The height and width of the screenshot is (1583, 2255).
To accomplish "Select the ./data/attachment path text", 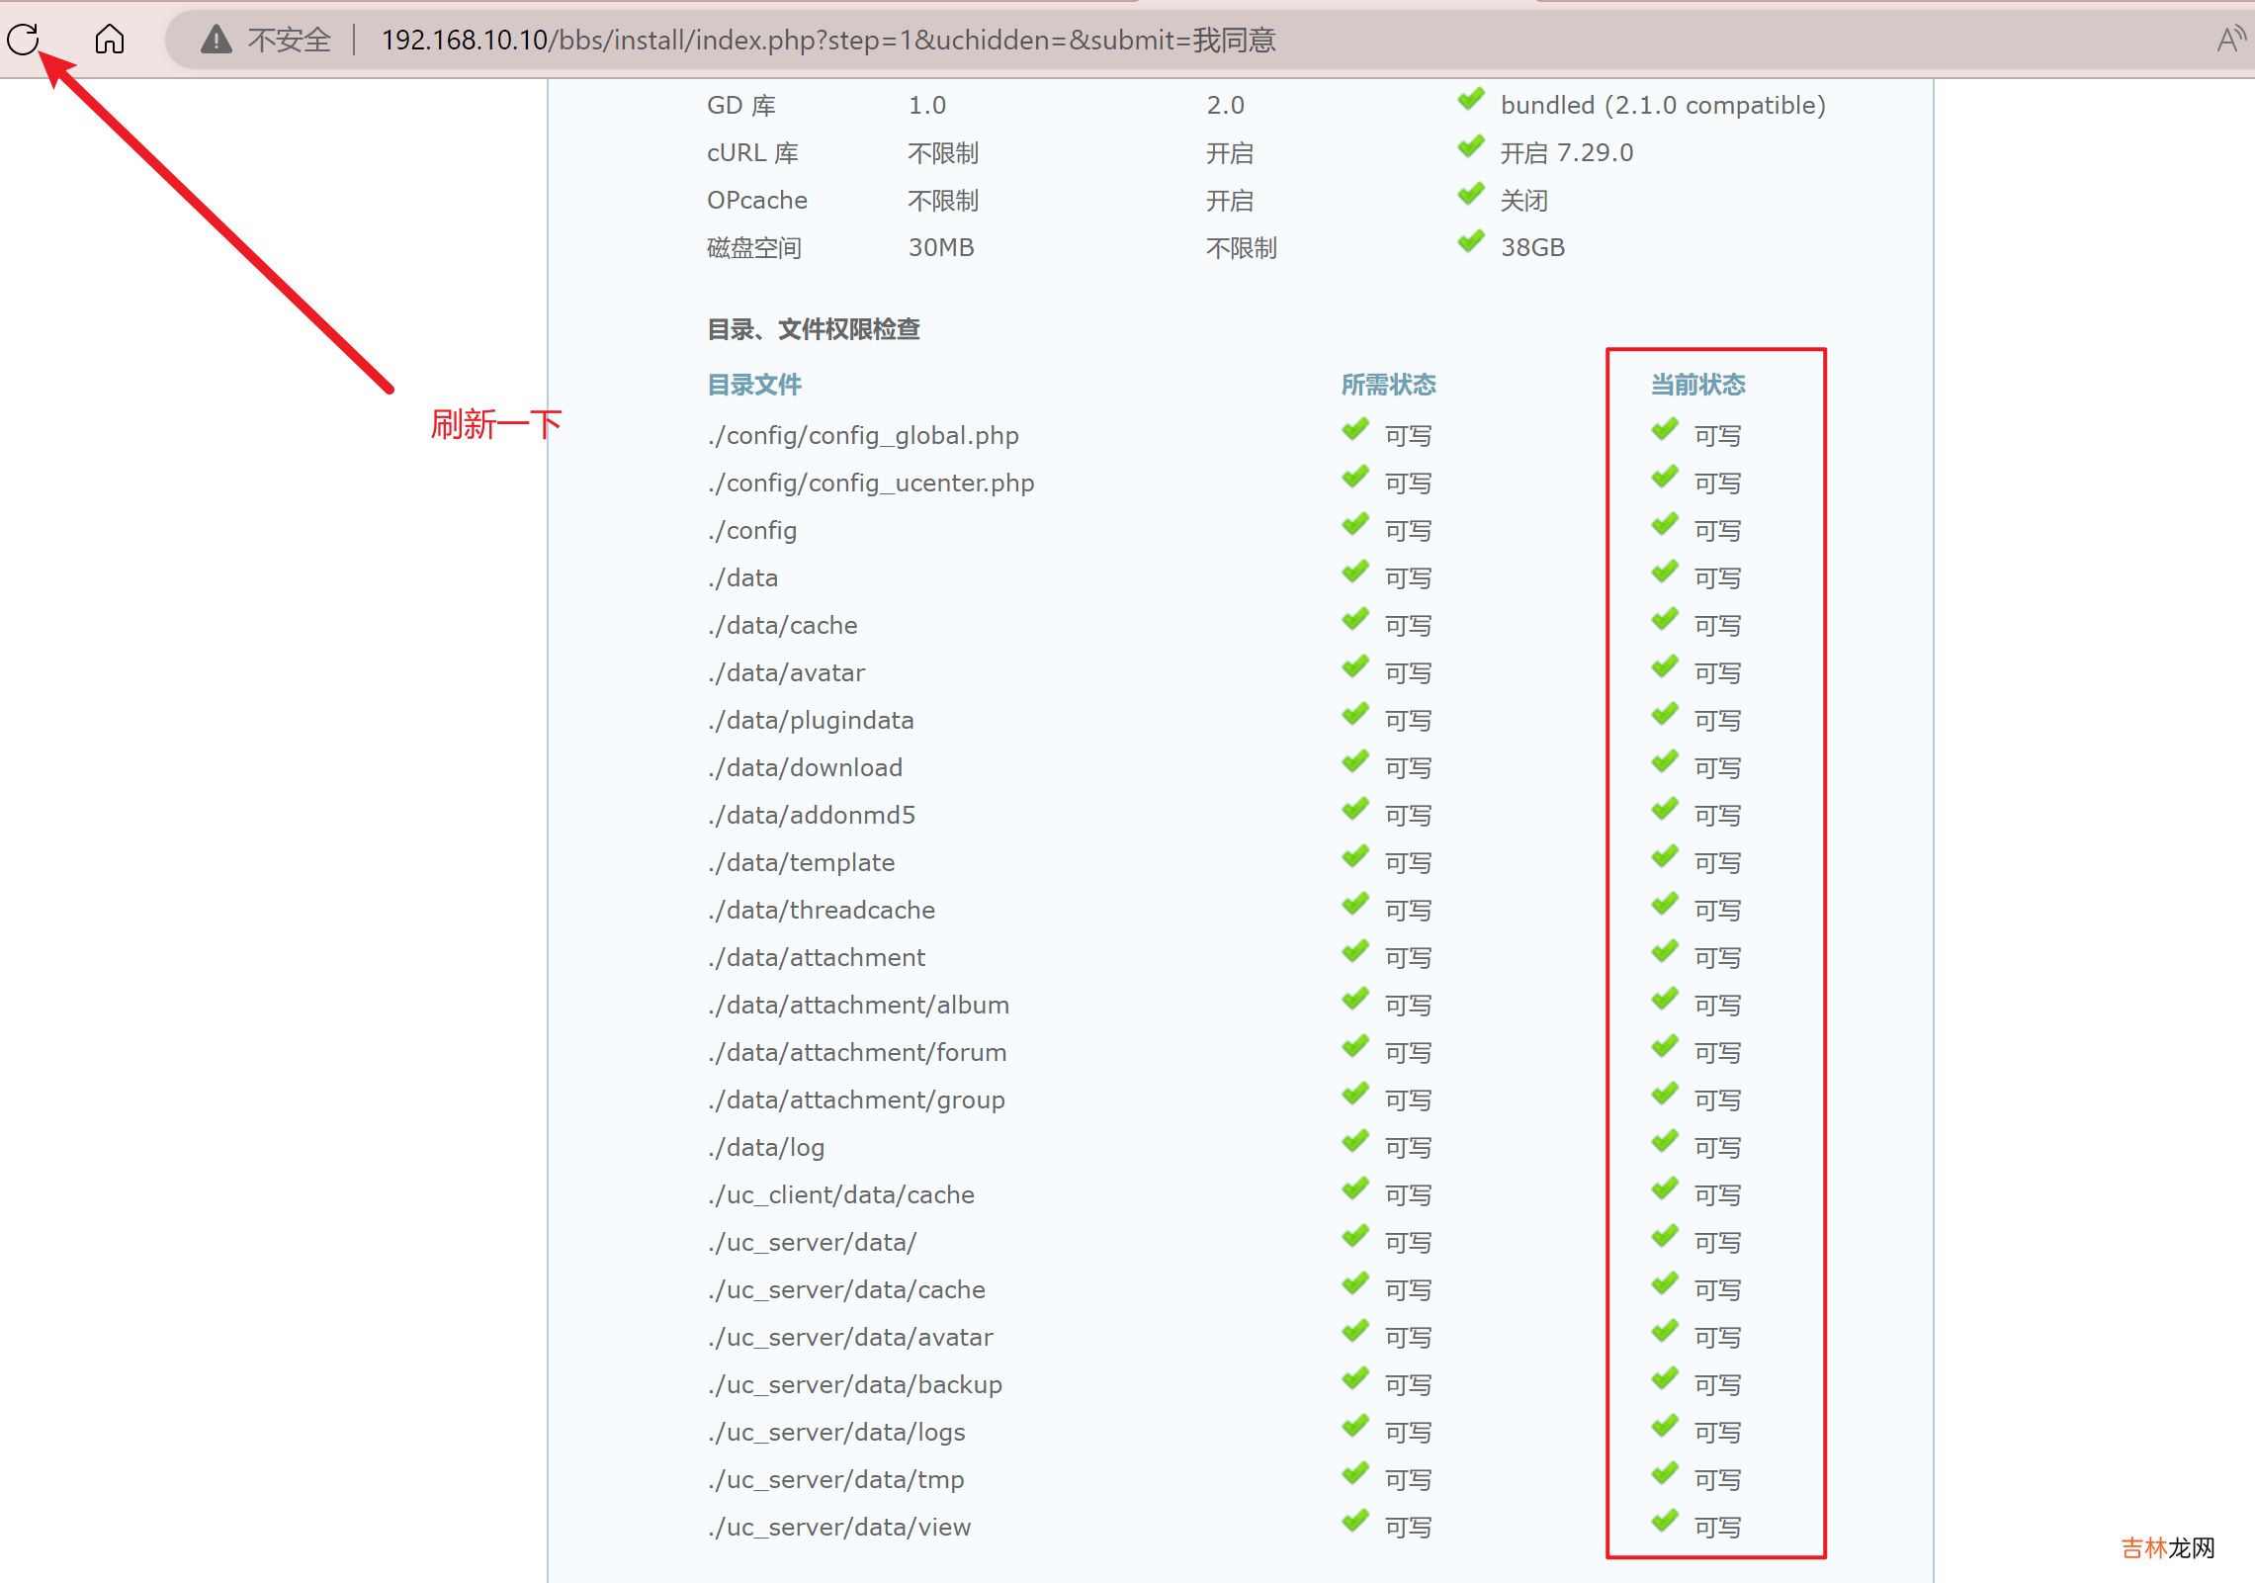I will pos(817,958).
